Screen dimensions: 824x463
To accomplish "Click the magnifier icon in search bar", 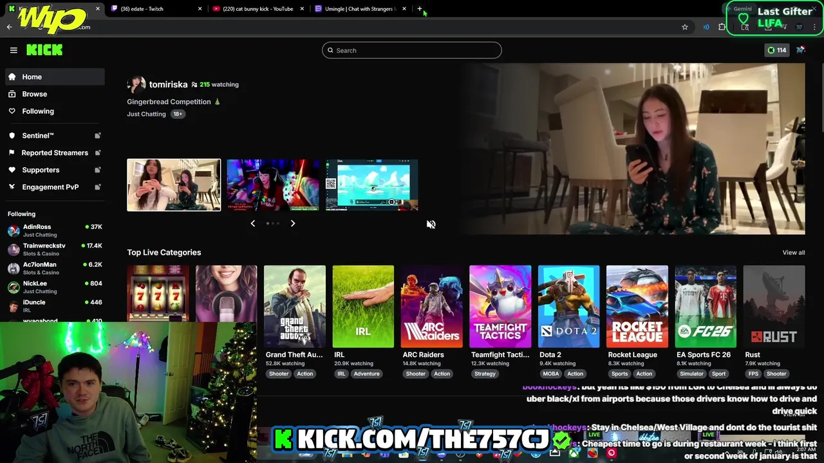I will pos(330,50).
